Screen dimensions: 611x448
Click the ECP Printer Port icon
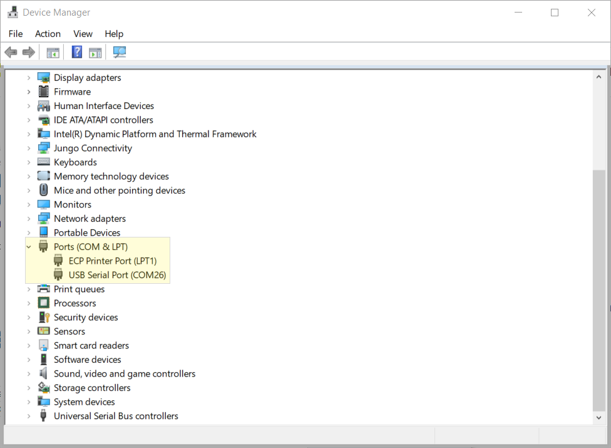[58, 261]
